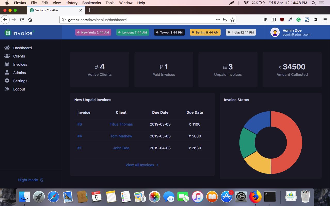Click the Admins person icon in sidebar
The height and width of the screenshot is (206, 330).
[7, 72]
